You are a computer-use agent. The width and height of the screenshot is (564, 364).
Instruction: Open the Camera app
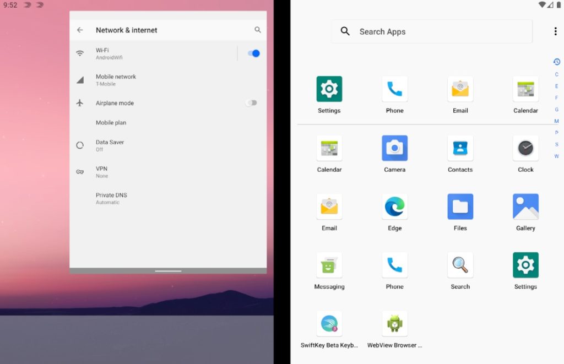[394, 148]
